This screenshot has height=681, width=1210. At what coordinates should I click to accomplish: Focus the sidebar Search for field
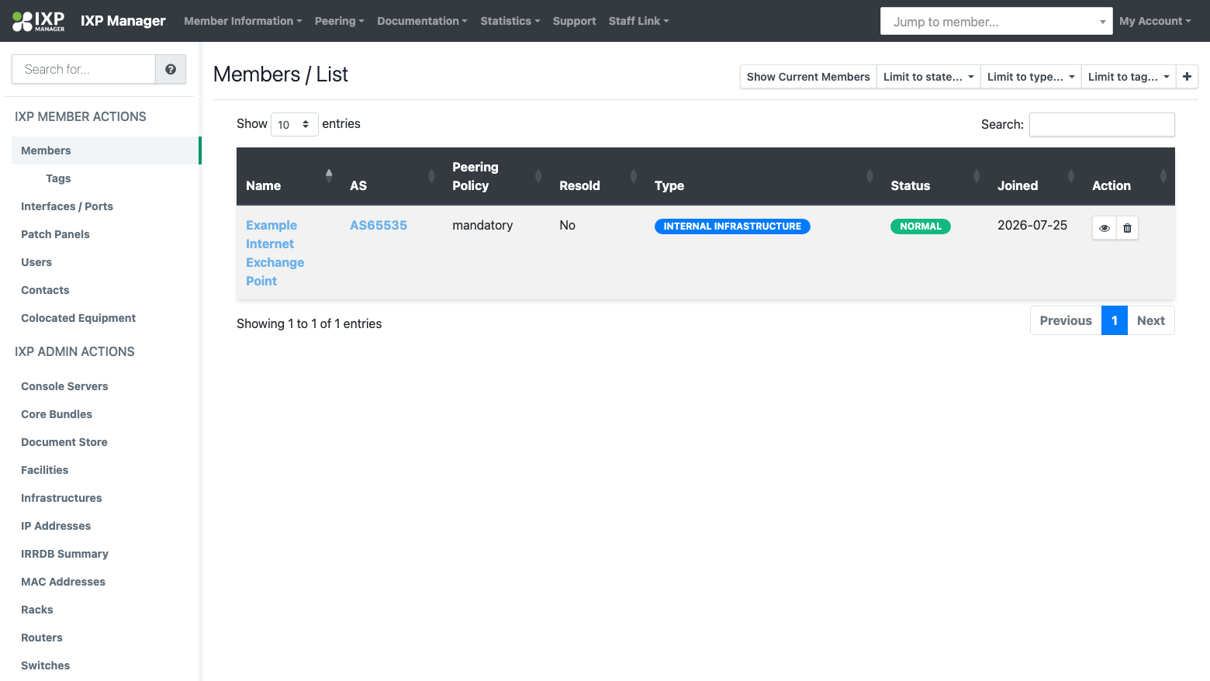[x=84, y=69]
